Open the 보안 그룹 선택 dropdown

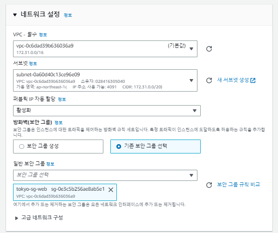point(105,175)
